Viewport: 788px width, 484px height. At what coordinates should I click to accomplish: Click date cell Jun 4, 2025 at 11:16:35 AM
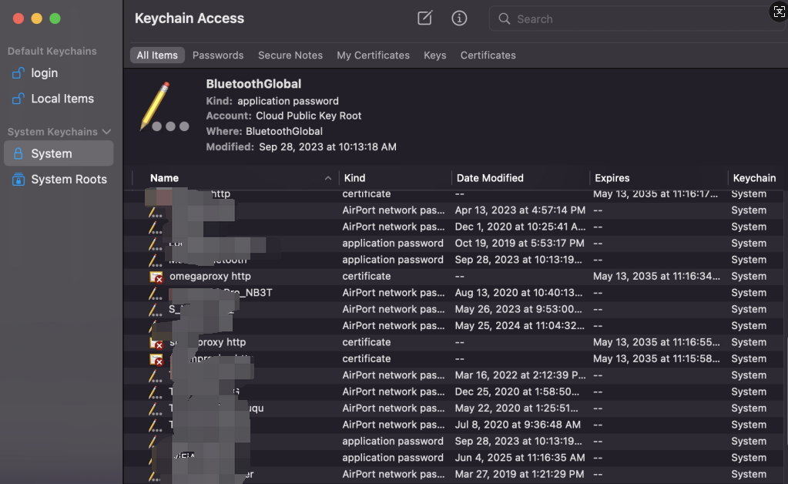click(520, 458)
